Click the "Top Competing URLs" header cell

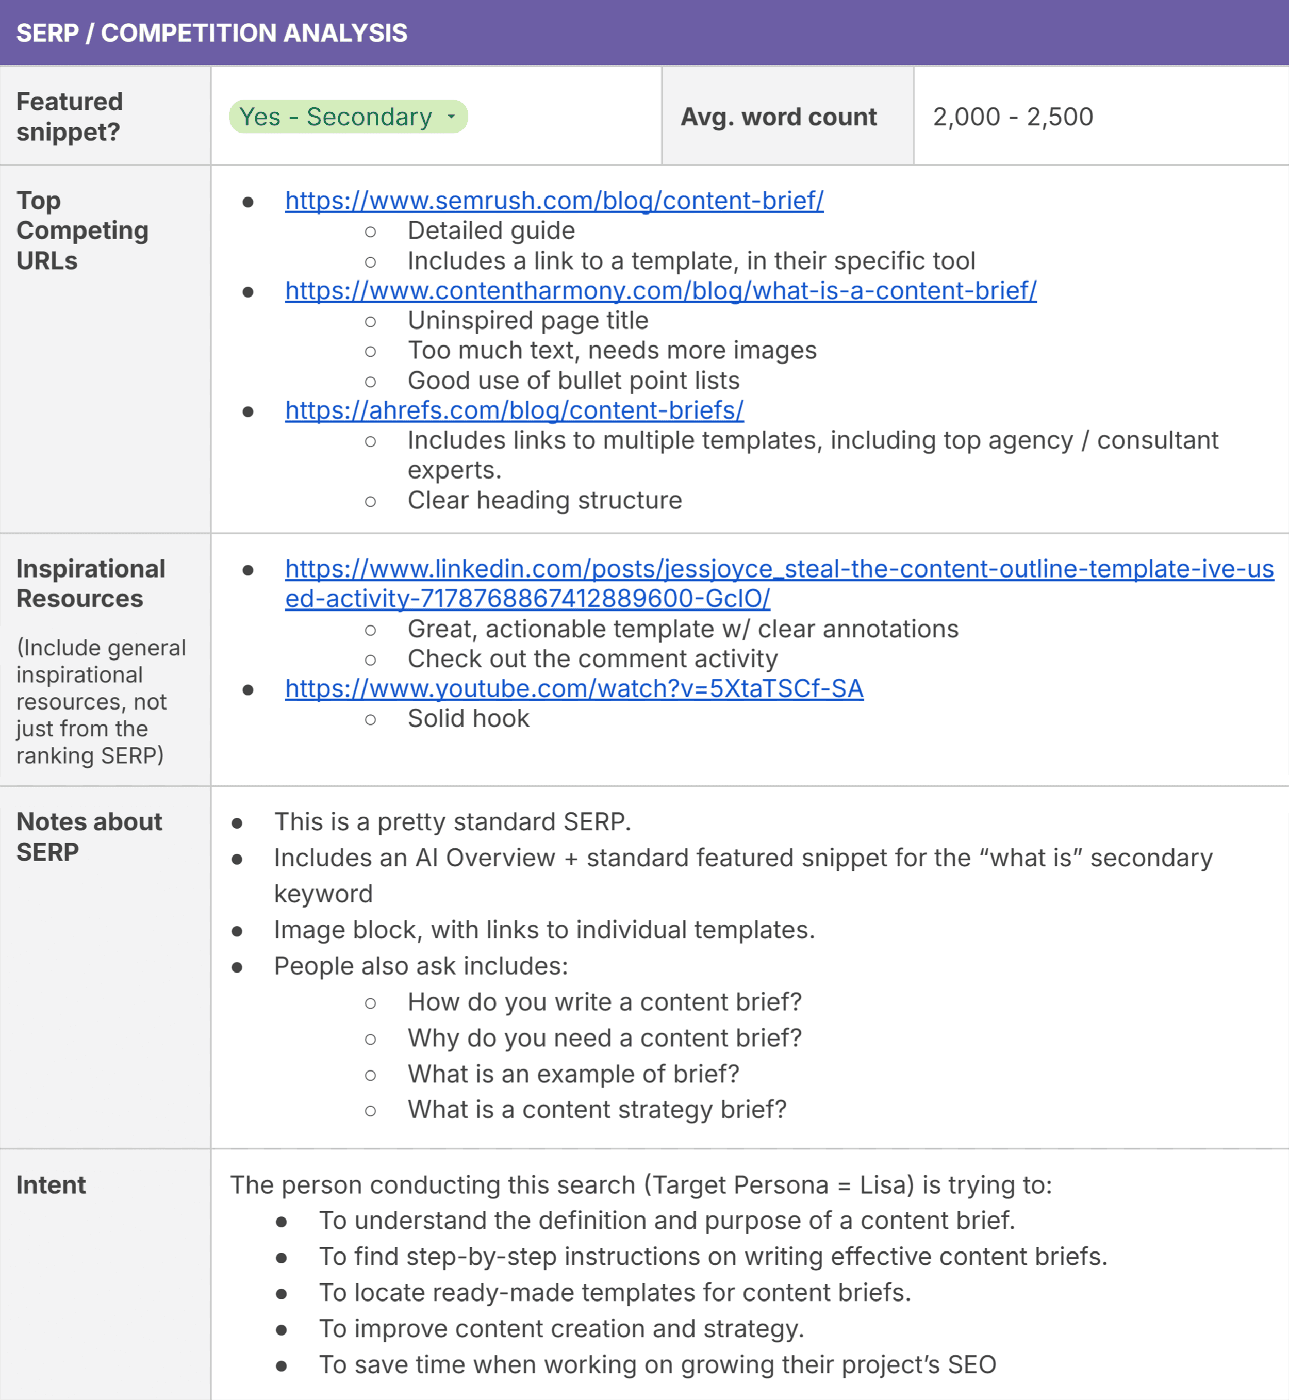tap(82, 230)
